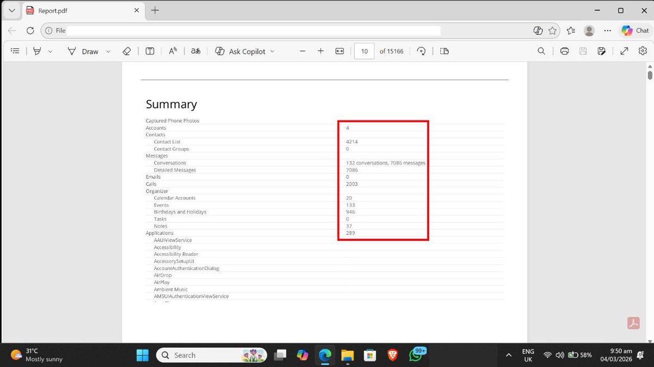Choose the Add text tool
Viewport: 654px width, 367px height.
(150, 51)
